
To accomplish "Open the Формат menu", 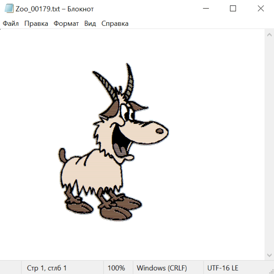I will coord(66,24).
